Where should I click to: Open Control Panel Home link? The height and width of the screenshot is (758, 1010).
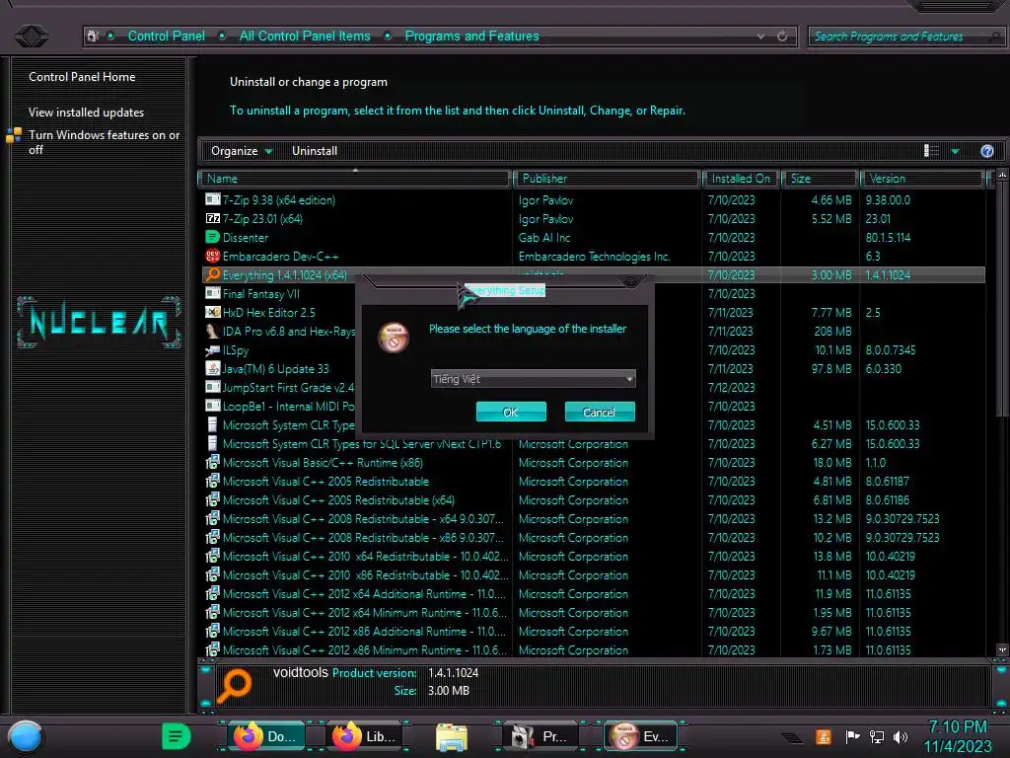pyautogui.click(x=82, y=77)
